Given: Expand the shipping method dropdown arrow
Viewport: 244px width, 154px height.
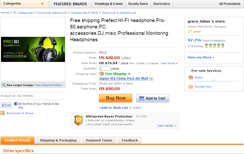Looking at the screenshot, I should click(x=151, y=79).
